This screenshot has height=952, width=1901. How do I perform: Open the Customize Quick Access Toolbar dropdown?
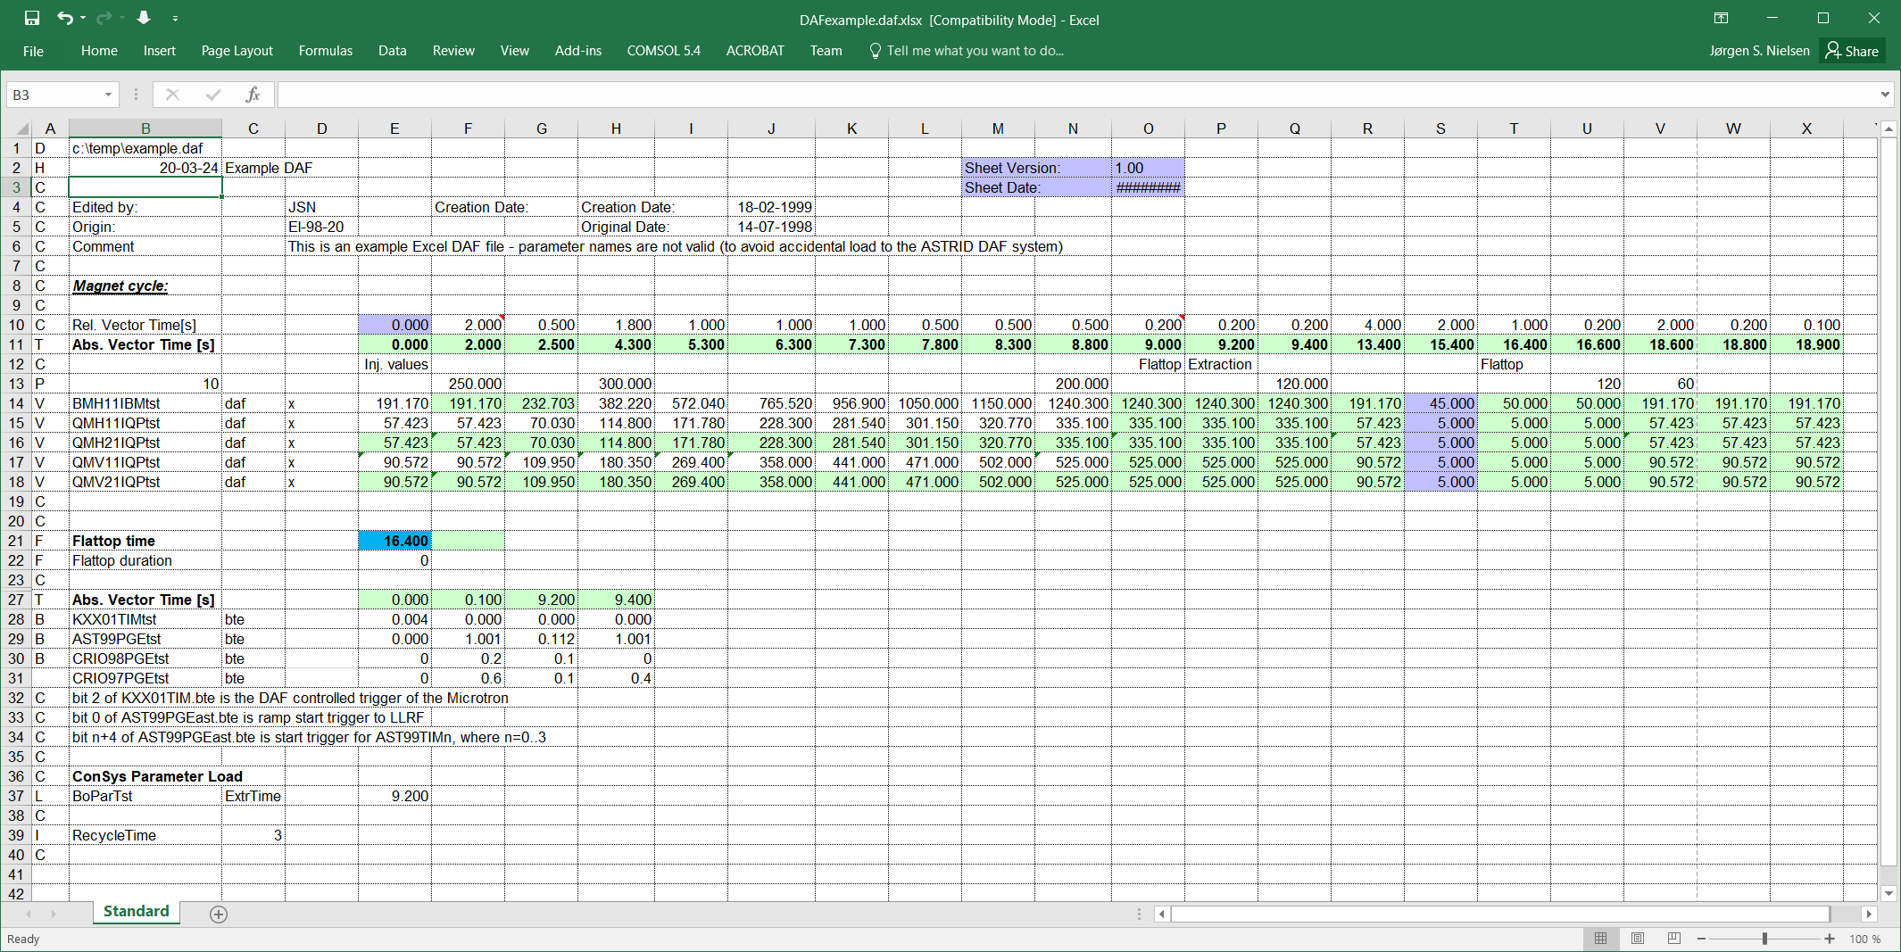175,19
